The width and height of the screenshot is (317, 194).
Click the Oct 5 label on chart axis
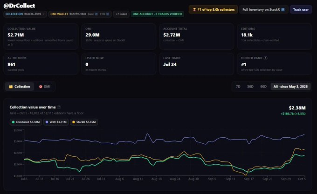point(302,179)
